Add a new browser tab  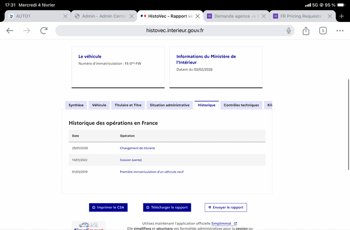pyautogui.click(x=342, y=16)
